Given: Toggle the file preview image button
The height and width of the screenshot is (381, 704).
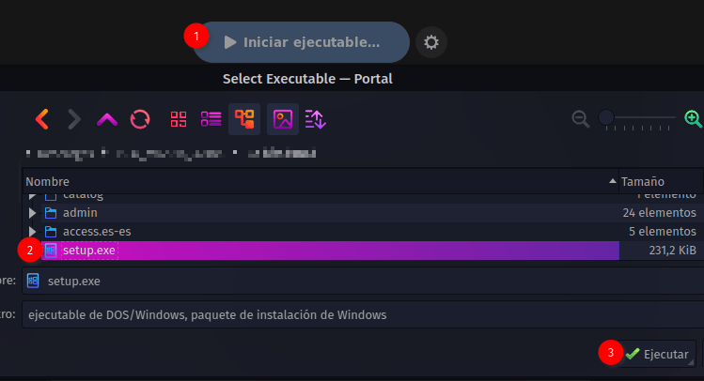Looking at the screenshot, I should (283, 119).
